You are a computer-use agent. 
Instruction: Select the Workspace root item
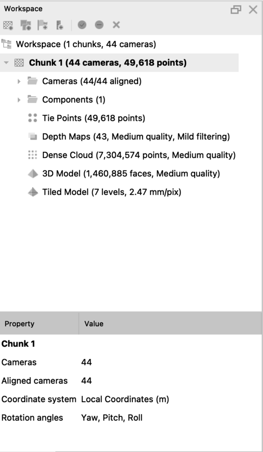click(x=86, y=45)
